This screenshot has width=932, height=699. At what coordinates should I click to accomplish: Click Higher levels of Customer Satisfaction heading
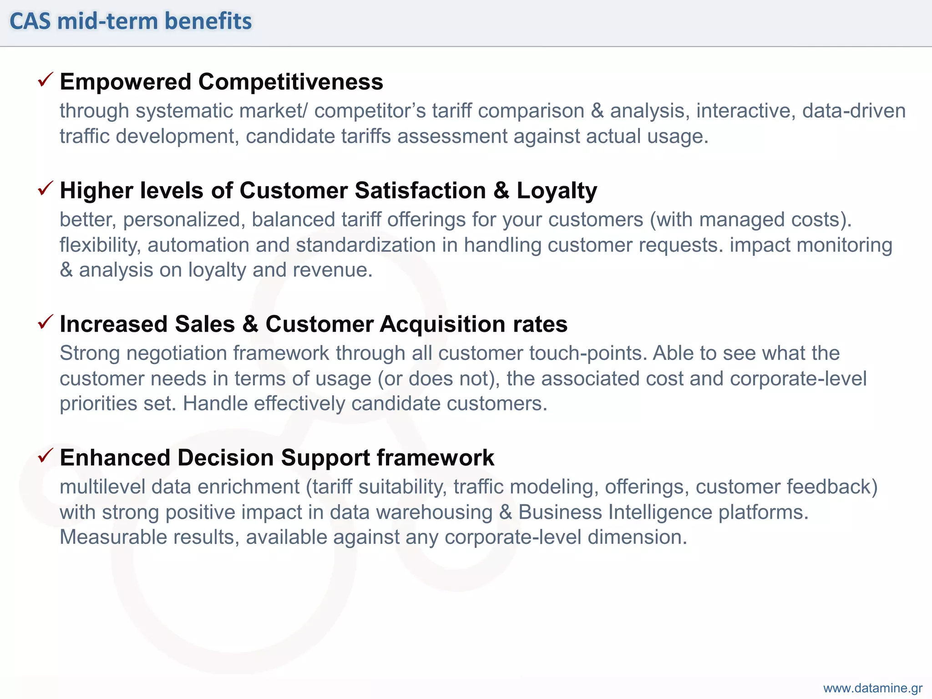329,191
